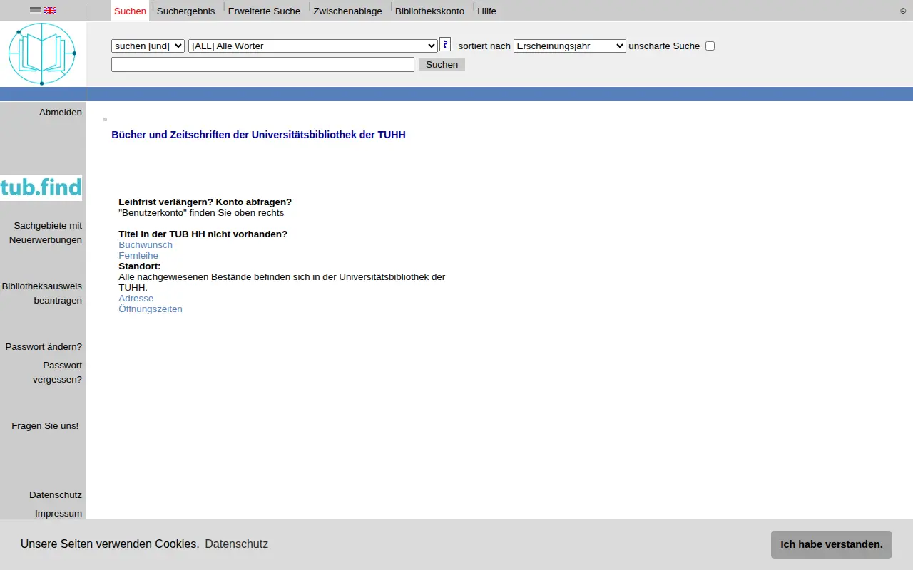Screen dimensions: 913x570
Task: Open 'Sachgebiete mit Neuerwerbungen' sidebar link
Action: [46, 232]
